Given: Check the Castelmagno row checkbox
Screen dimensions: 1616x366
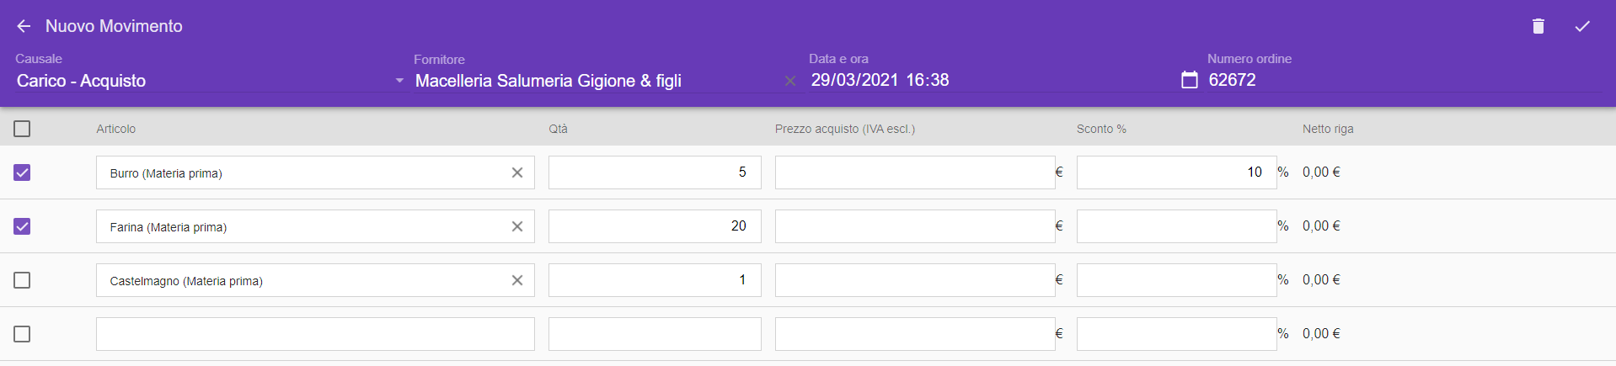Looking at the screenshot, I should (22, 280).
